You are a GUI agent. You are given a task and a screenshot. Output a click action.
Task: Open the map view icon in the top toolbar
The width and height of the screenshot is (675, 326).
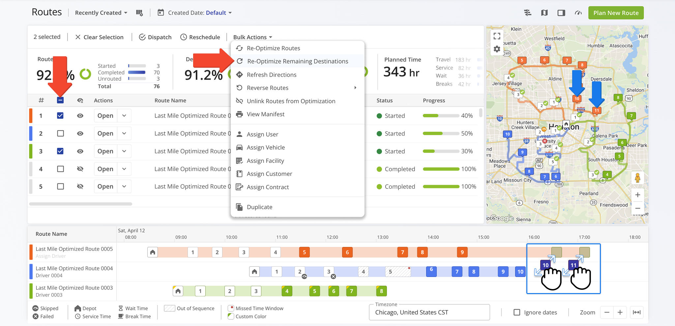(544, 13)
